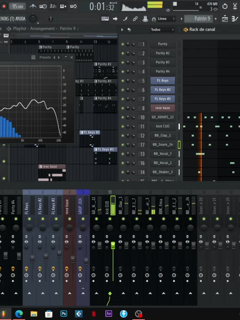Toggle the green LED of kick (10) channel

(x=123, y=126)
